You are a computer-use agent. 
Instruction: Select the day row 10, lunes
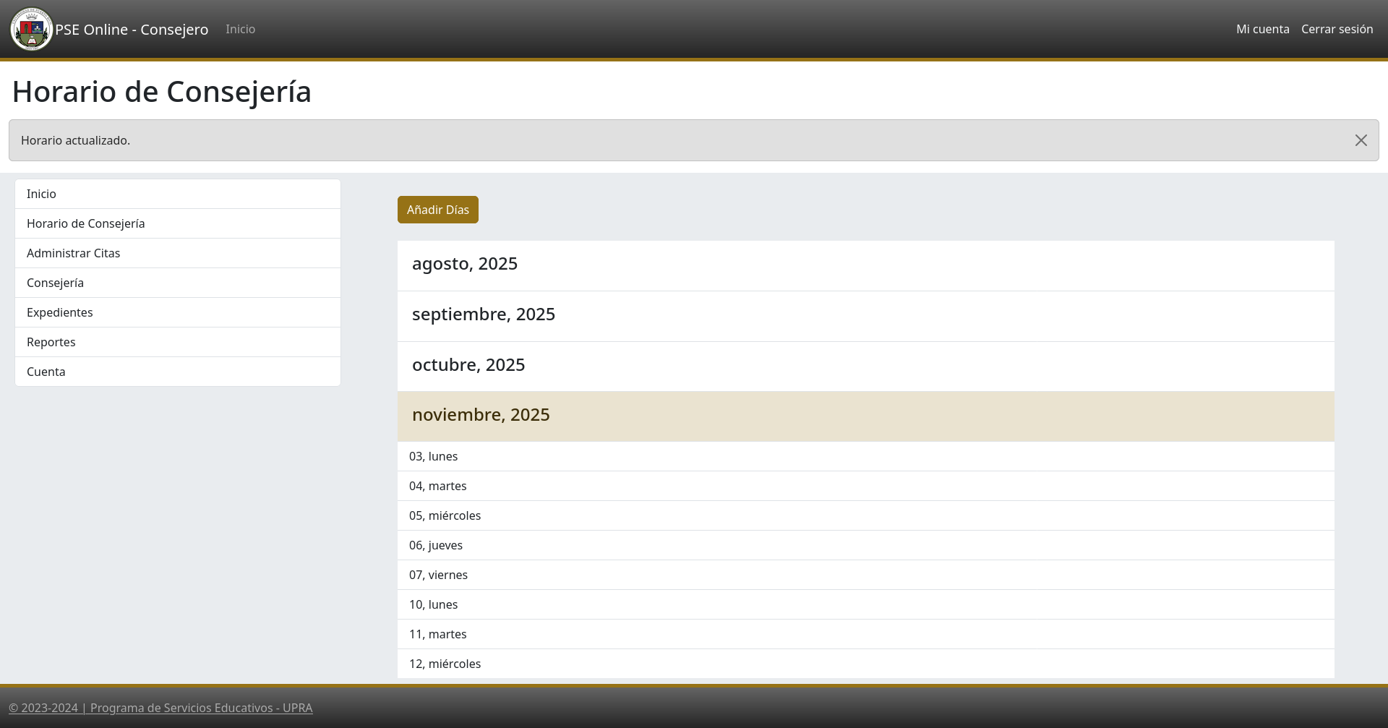(865, 604)
